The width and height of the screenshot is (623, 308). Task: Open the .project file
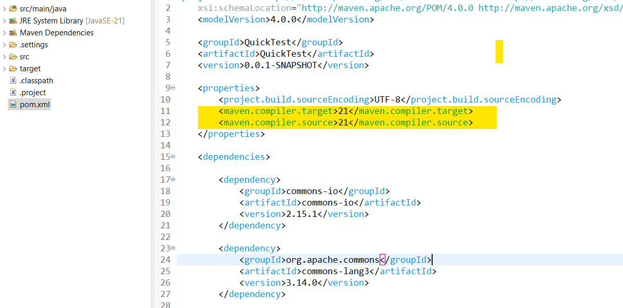tap(33, 92)
